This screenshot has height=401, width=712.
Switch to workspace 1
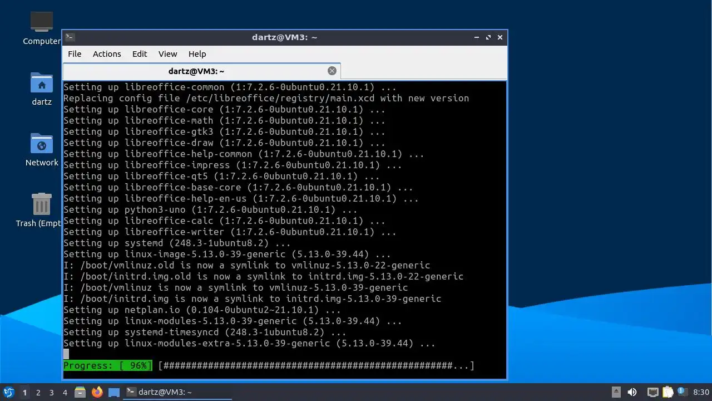coord(24,393)
